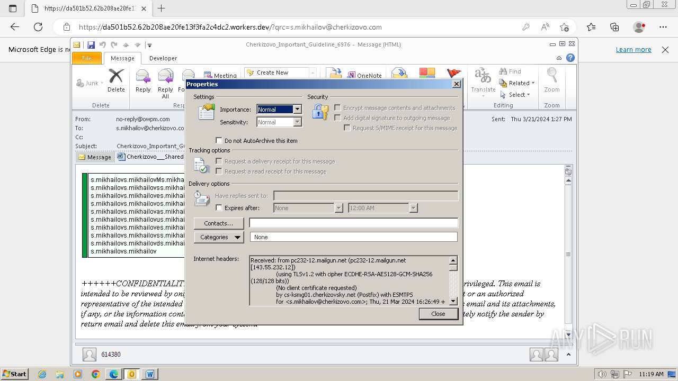The width and height of the screenshot is (678, 381).
Task: Open the Expires after time dropdown
Action: (x=414, y=208)
